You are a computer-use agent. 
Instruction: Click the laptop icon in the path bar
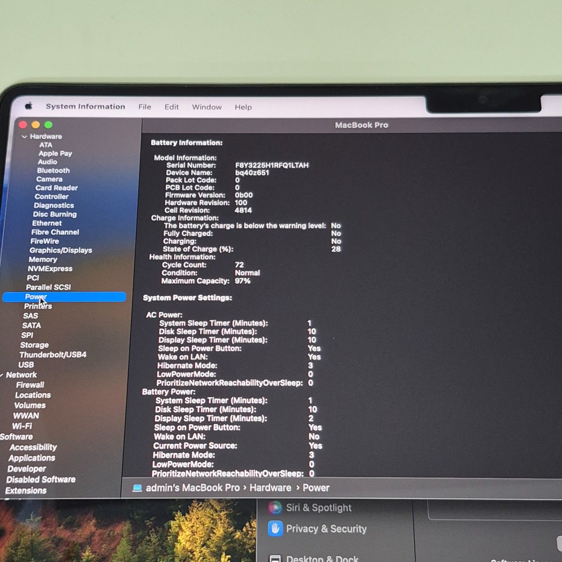[138, 488]
